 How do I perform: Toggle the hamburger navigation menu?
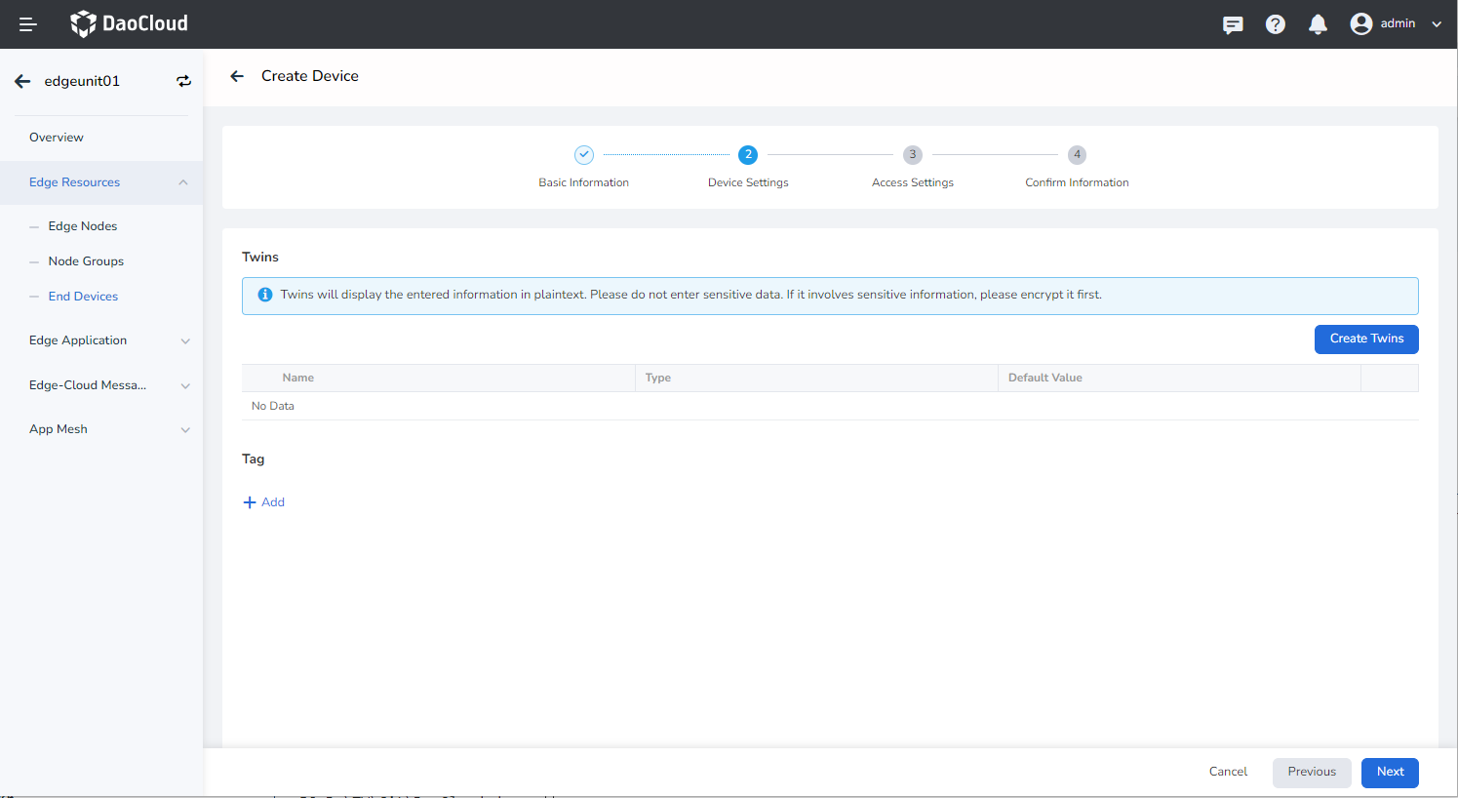point(28,24)
